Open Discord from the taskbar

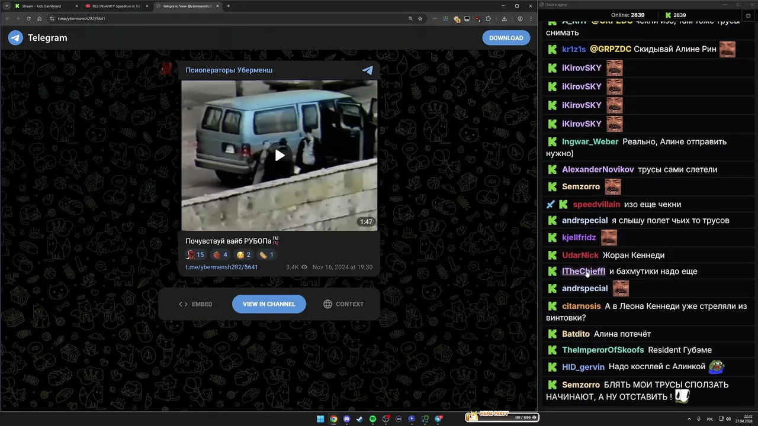[346, 419]
